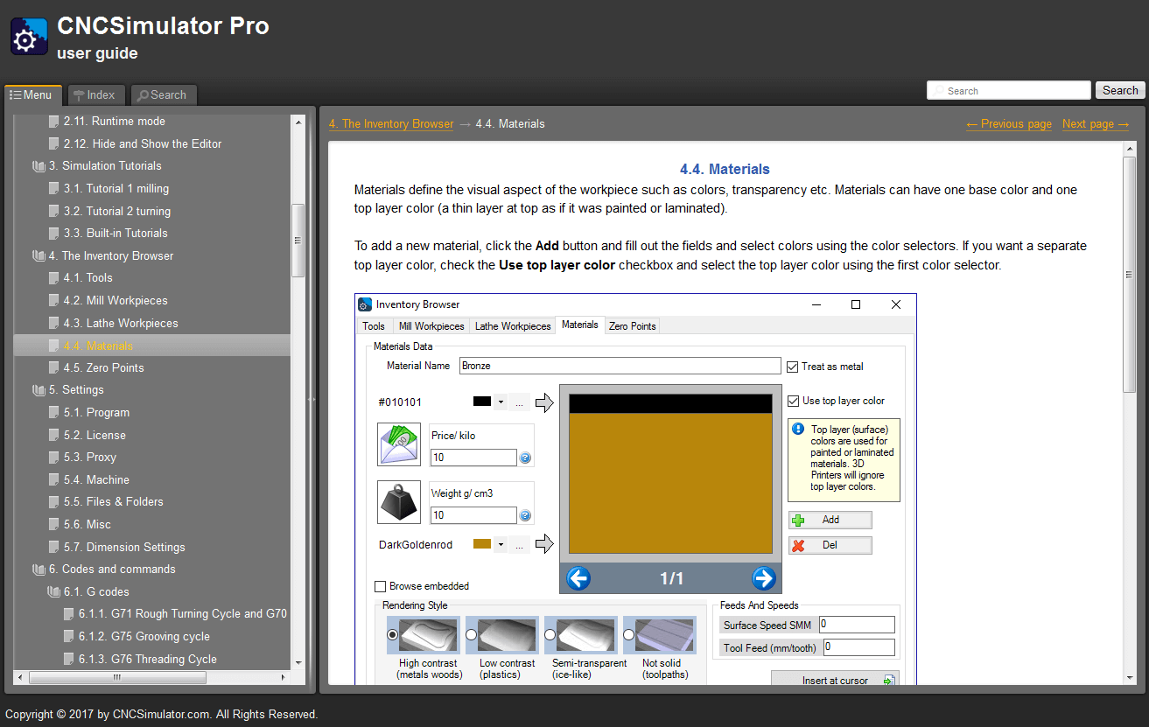Click the Del material button

(830, 545)
